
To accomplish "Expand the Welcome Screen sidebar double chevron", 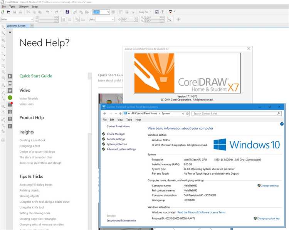I will (10, 32).
